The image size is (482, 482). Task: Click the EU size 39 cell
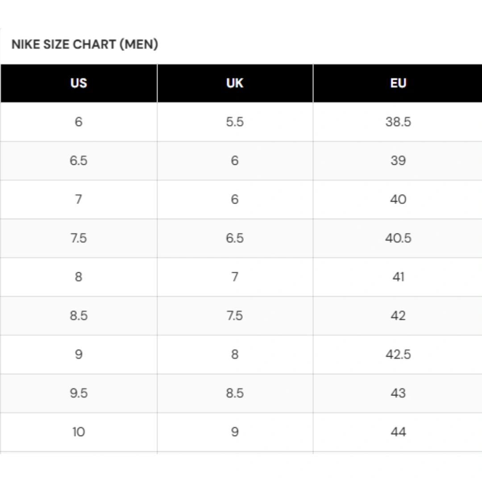(398, 161)
